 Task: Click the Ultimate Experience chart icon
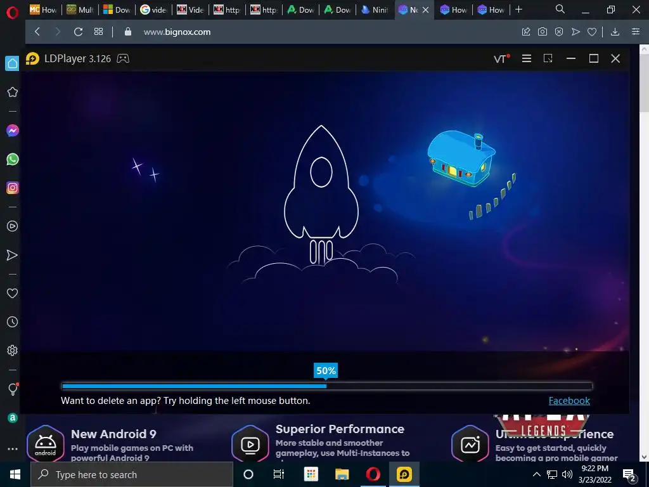470,443
